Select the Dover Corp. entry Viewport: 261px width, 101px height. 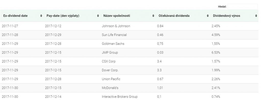point(110,70)
